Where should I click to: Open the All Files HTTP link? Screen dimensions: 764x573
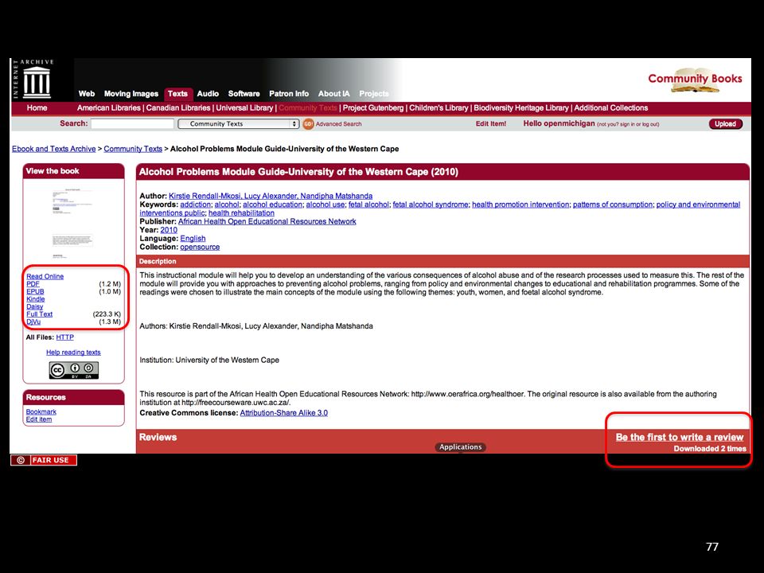coord(64,337)
